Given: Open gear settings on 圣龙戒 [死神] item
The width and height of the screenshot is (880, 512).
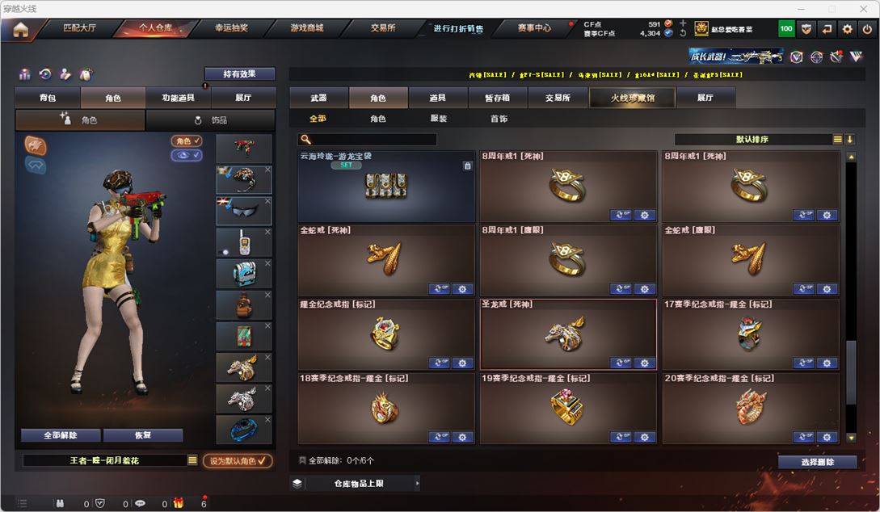Looking at the screenshot, I should [644, 363].
